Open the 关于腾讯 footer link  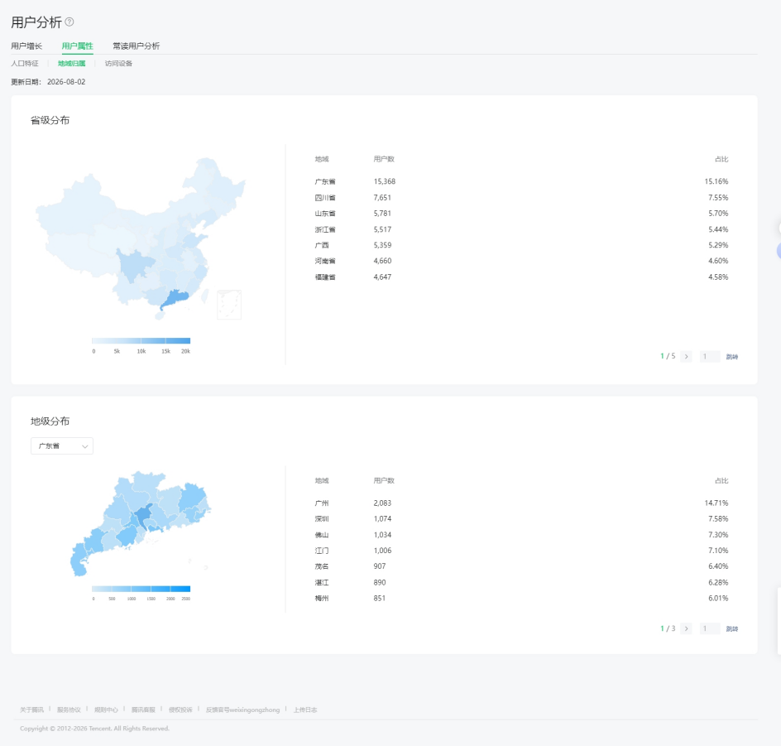(32, 710)
